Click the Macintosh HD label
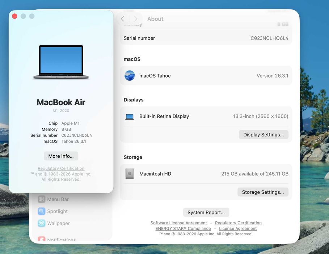Screen dimensions: 329x254 pos(155,173)
